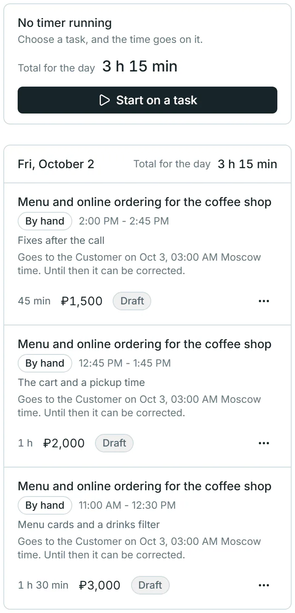The image size is (295, 613).
Task: Click Menu cards and a drinks filter note
Action: (x=89, y=525)
